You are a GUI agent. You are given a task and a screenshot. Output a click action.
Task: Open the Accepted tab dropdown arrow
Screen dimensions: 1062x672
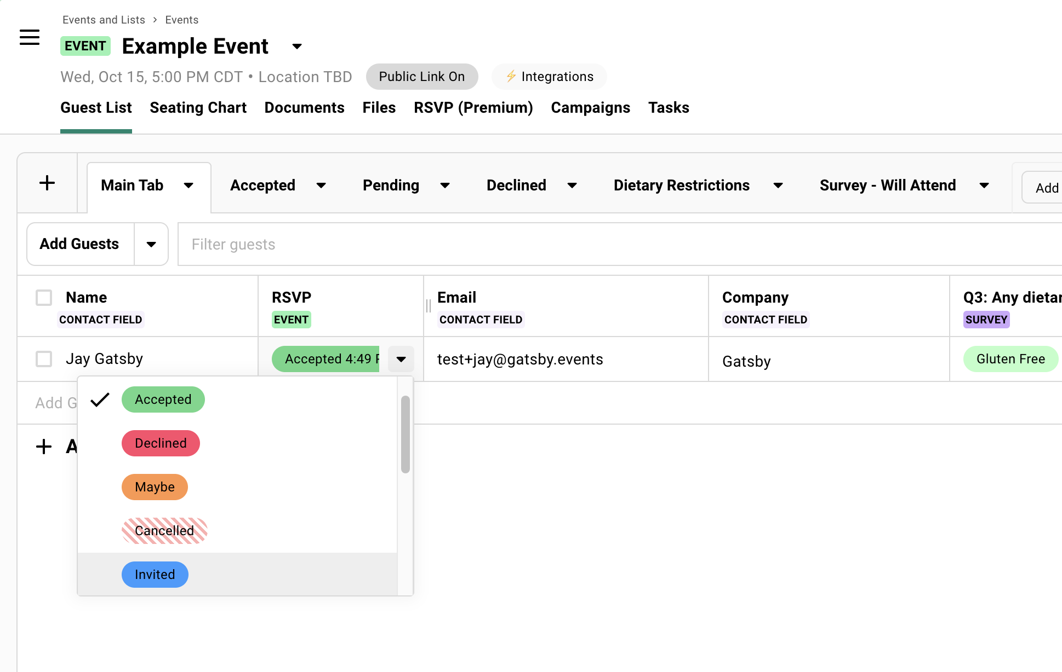(x=321, y=186)
